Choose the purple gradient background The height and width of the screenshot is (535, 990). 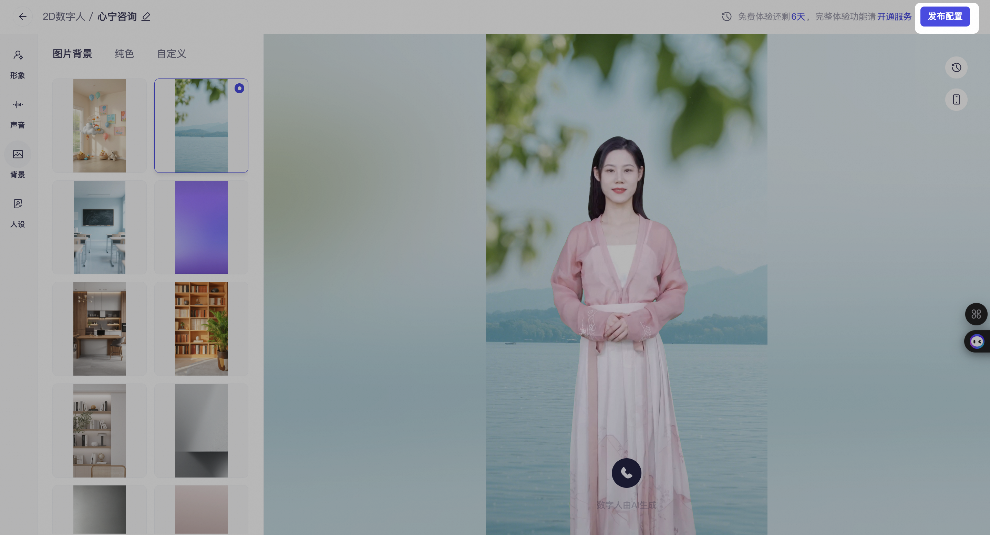click(x=202, y=227)
